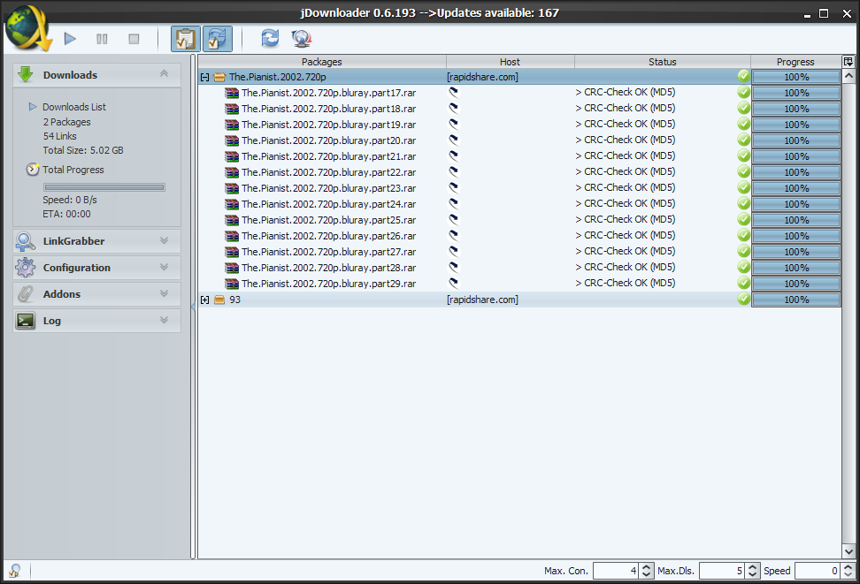Select Downloads List link in sidebar
Viewport: 860px width, 584px height.
coord(74,107)
